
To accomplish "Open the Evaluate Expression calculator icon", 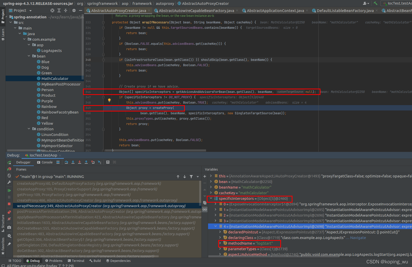I will point(108,162).
